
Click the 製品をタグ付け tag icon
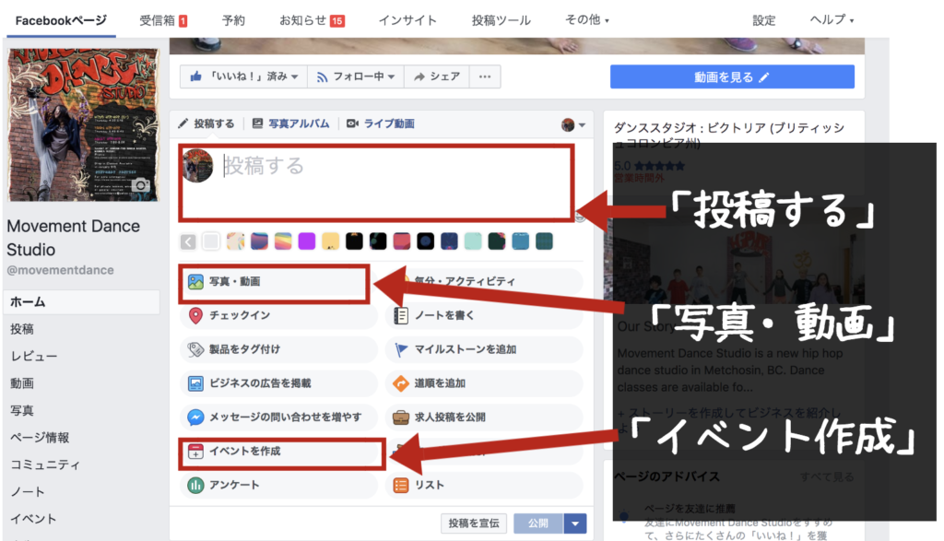(x=195, y=349)
